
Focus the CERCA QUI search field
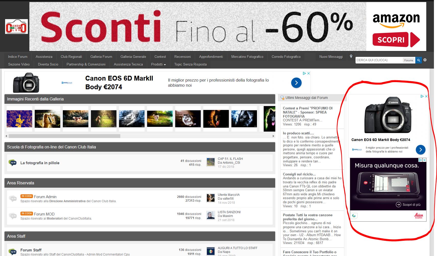[379, 60]
